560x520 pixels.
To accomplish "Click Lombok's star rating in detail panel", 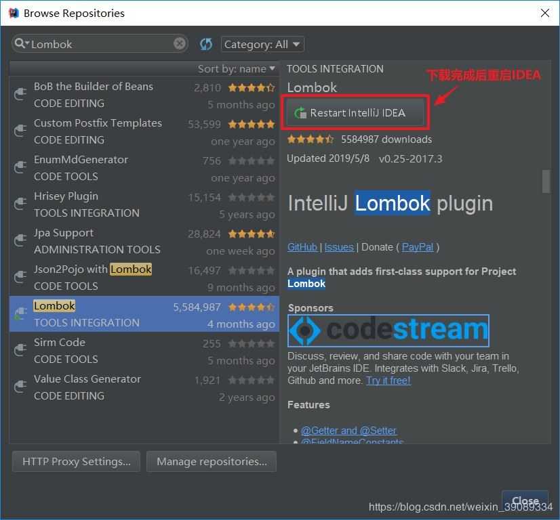I will click(311, 139).
